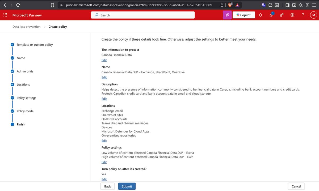Open Copilot in Purview header
The height and width of the screenshot is (191, 319).
244,15
